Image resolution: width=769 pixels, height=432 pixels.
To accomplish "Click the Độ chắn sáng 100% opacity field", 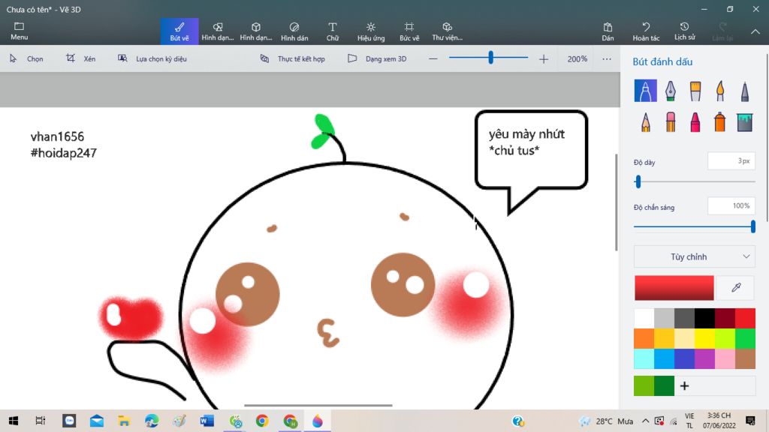I will (x=731, y=205).
